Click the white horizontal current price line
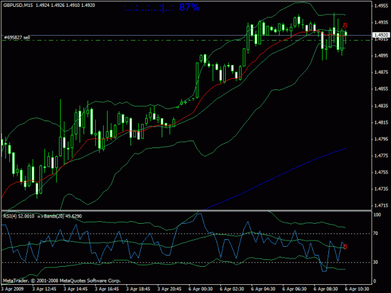Screen dimensions: 391x293 [186, 36]
